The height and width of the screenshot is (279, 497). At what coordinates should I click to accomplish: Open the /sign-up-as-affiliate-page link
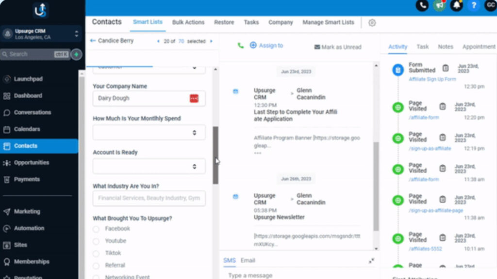(436, 210)
